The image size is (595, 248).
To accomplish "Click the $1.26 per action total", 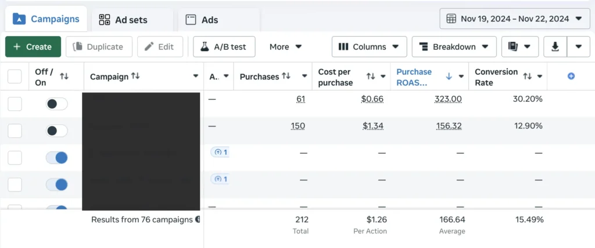I will point(377,220).
